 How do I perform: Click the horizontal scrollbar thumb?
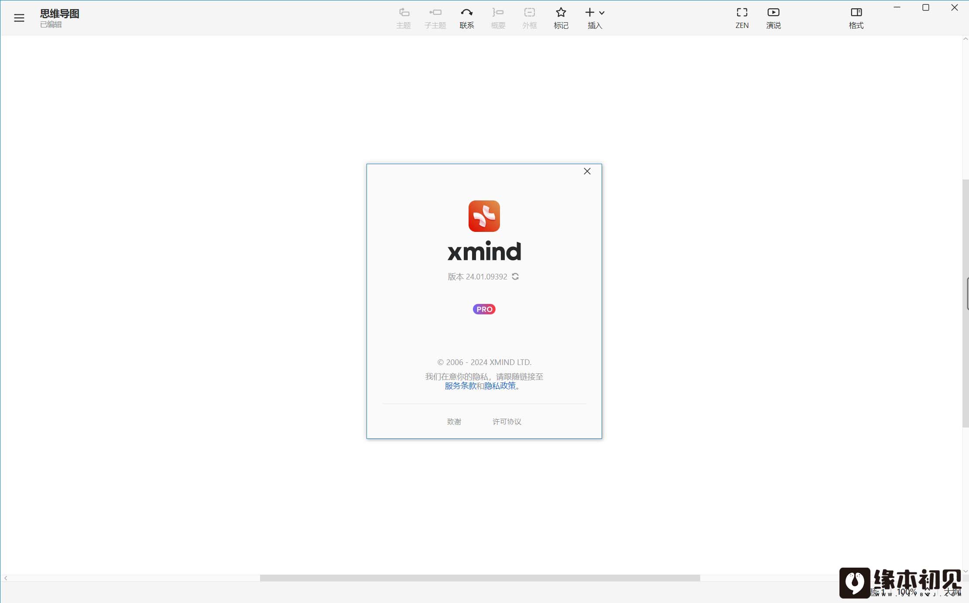[480, 578]
